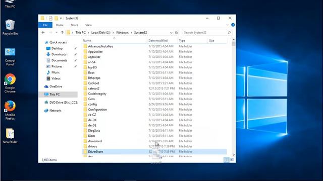Click System32 in the address bar path
This screenshot has width=323, height=181.
point(140,32)
